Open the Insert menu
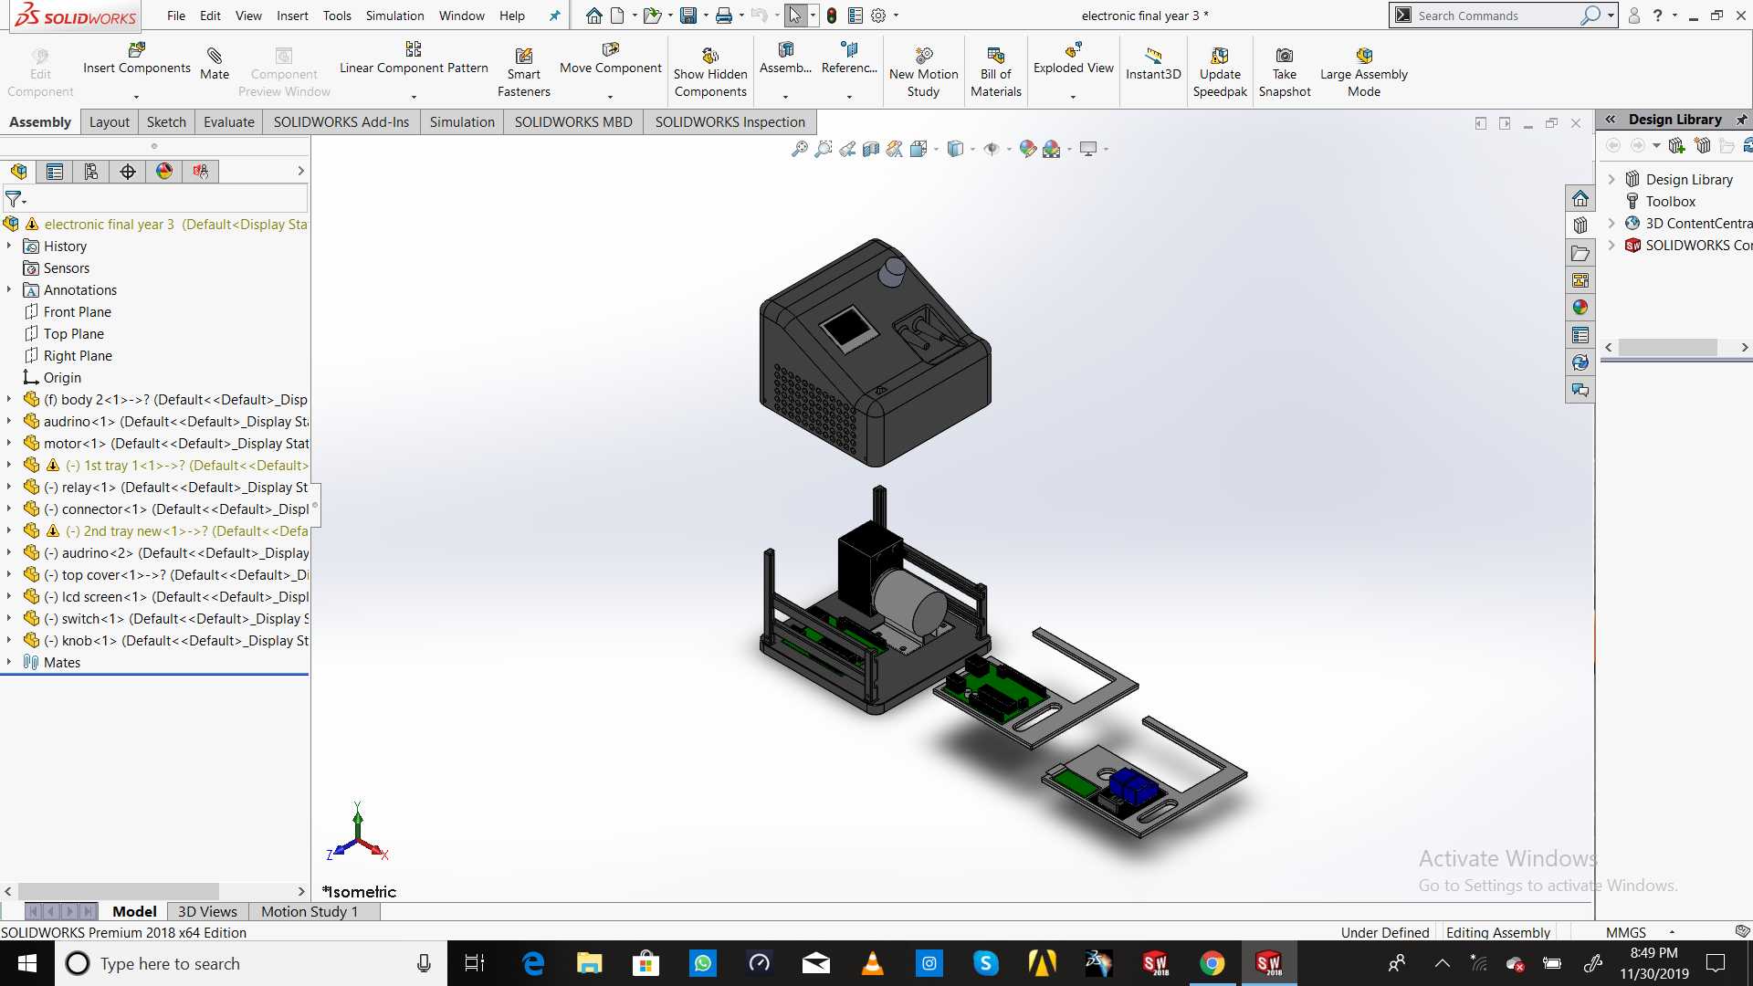Image resolution: width=1753 pixels, height=986 pixels. pyautogui.click(x=292, y=16)
